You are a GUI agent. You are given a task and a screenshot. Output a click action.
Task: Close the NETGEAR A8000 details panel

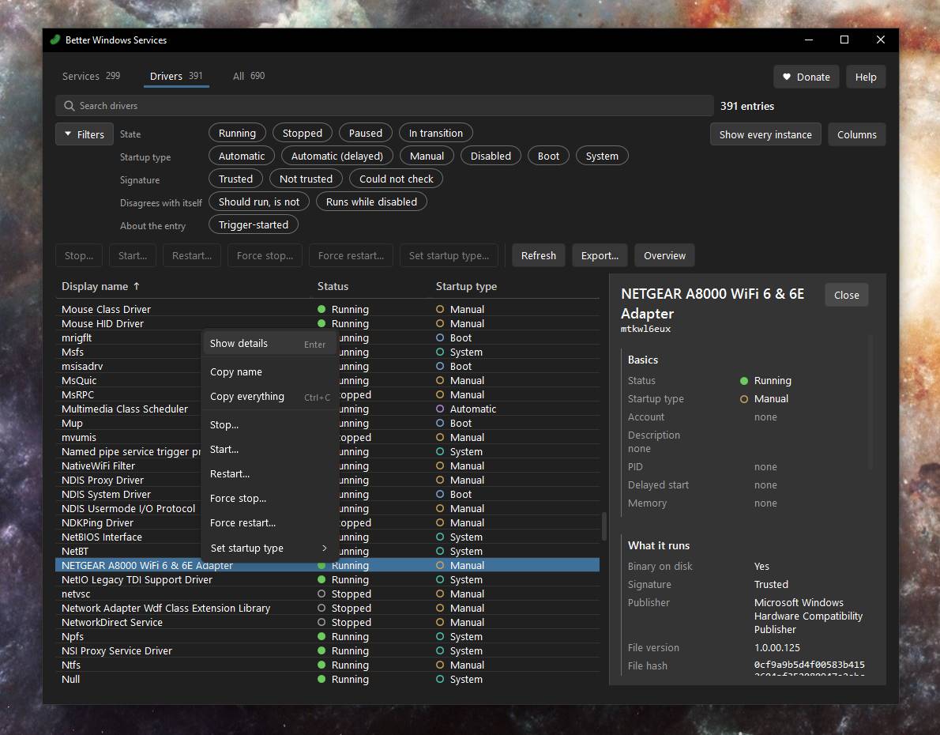(x=846, y=296)
